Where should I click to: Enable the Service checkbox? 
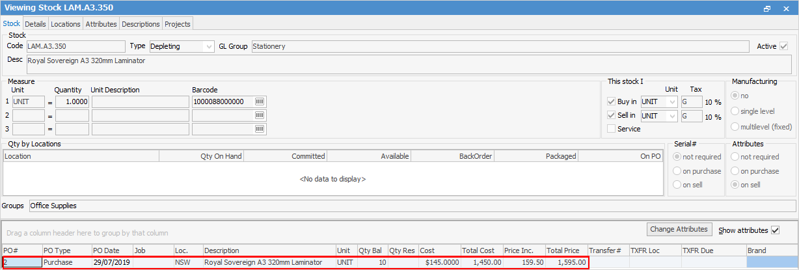pos(611,129)
